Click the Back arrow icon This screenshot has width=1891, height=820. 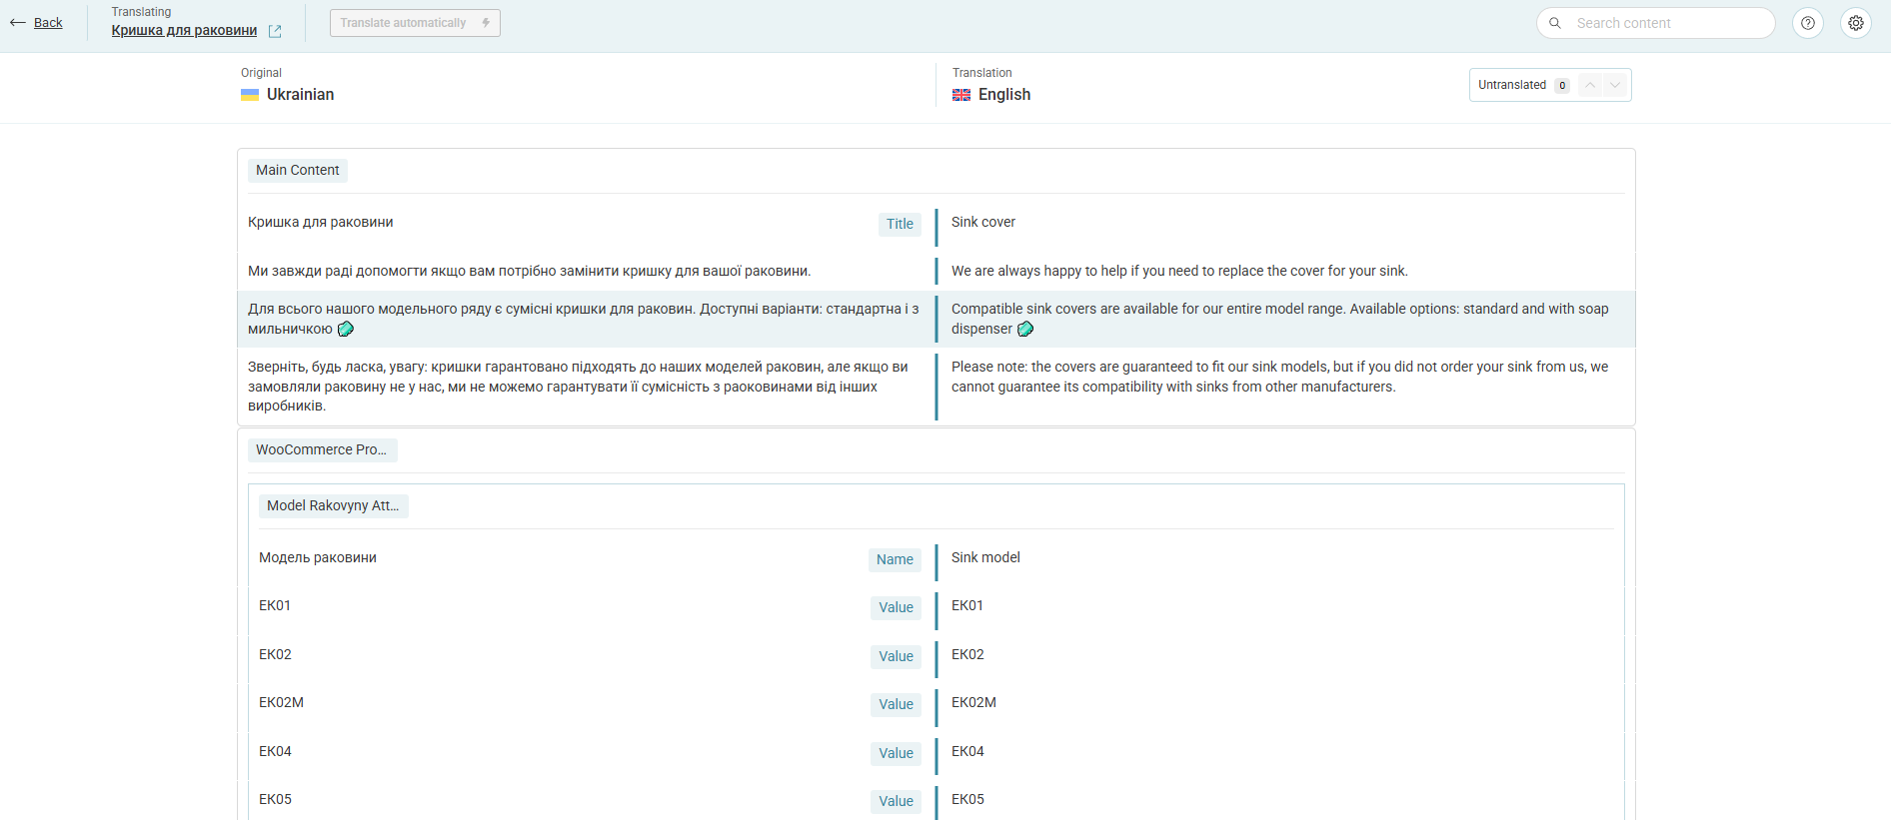[18, 23]
